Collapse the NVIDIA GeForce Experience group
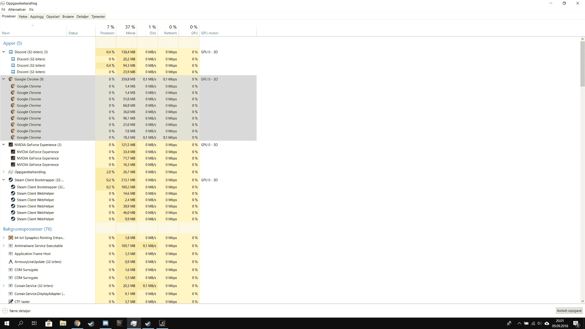 (4, 144)
